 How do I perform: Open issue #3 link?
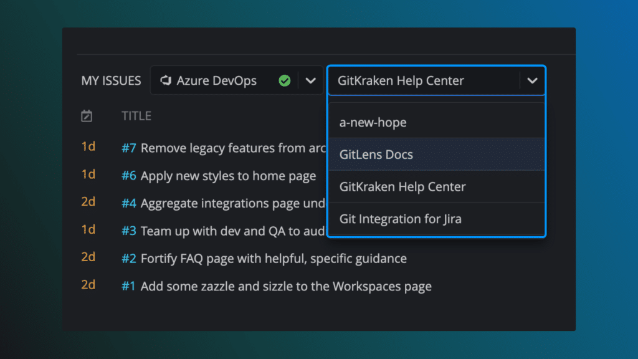[x=128, y=231]
